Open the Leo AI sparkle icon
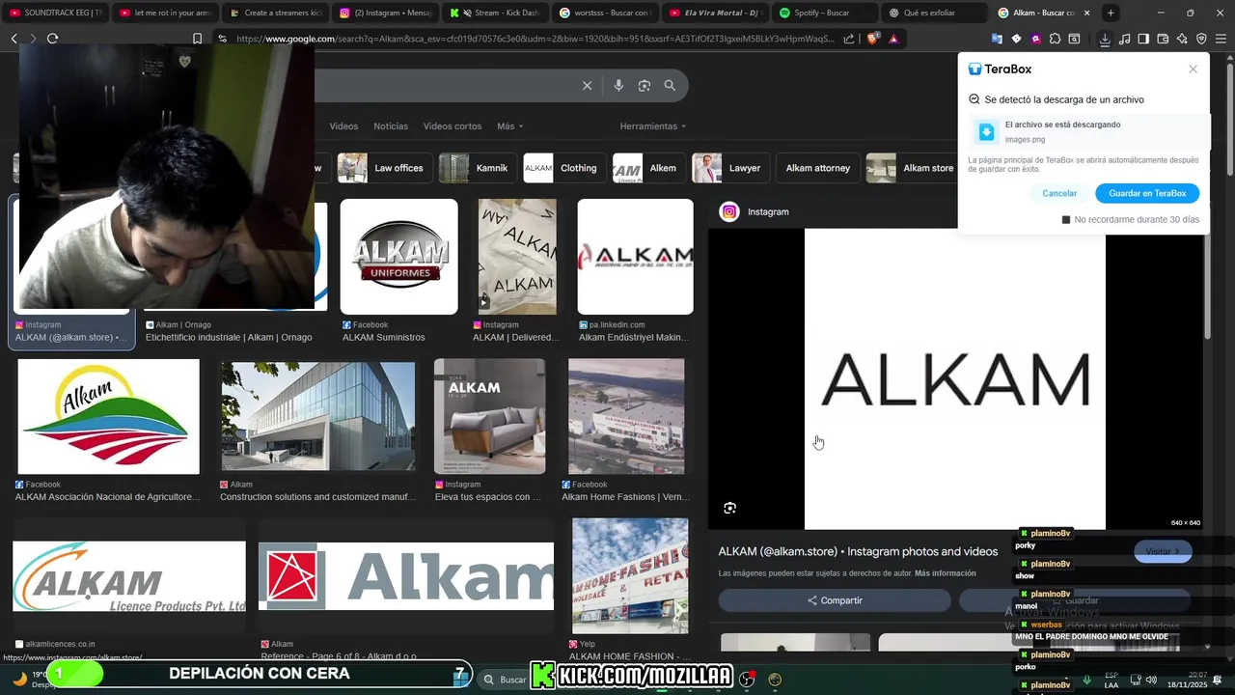This screenshot has height=695, width=1235. tap(1182, 39)
